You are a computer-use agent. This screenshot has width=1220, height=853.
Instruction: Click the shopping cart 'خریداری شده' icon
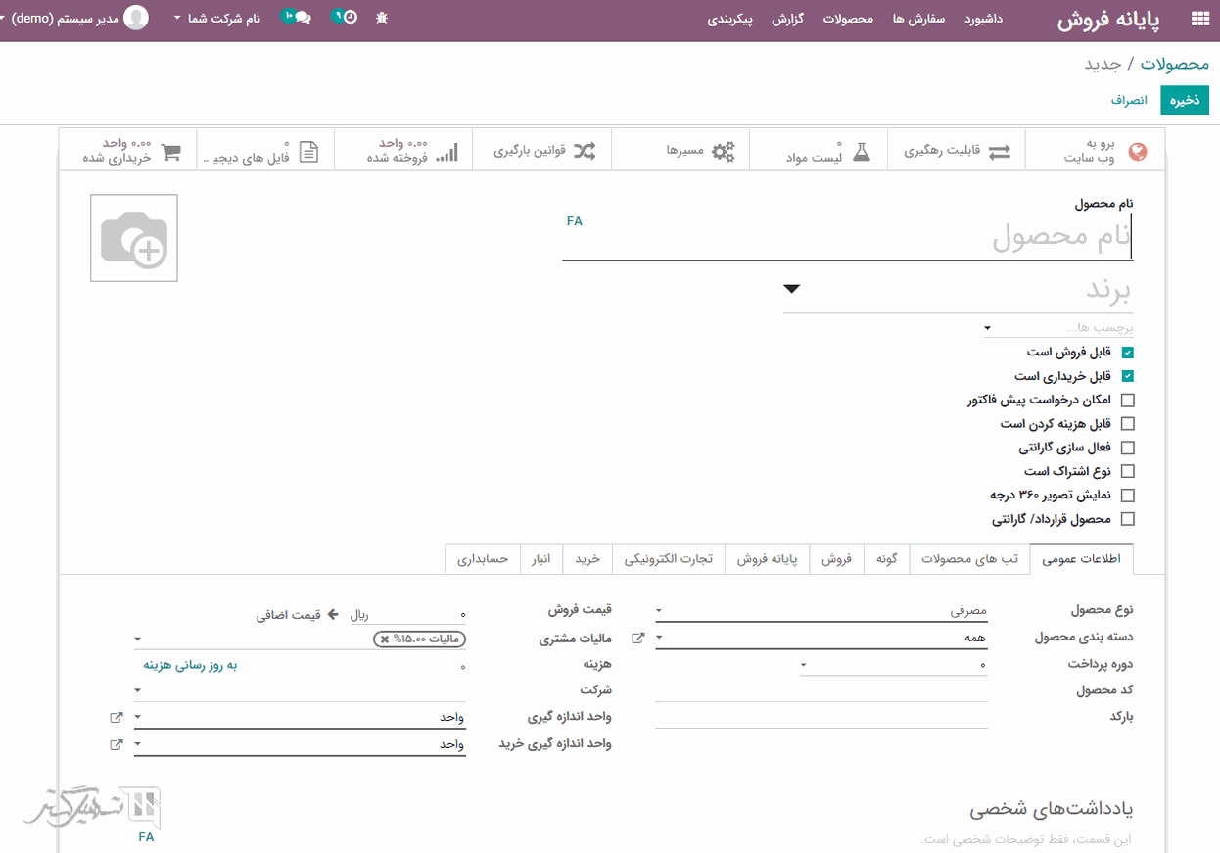click(171, 152)
